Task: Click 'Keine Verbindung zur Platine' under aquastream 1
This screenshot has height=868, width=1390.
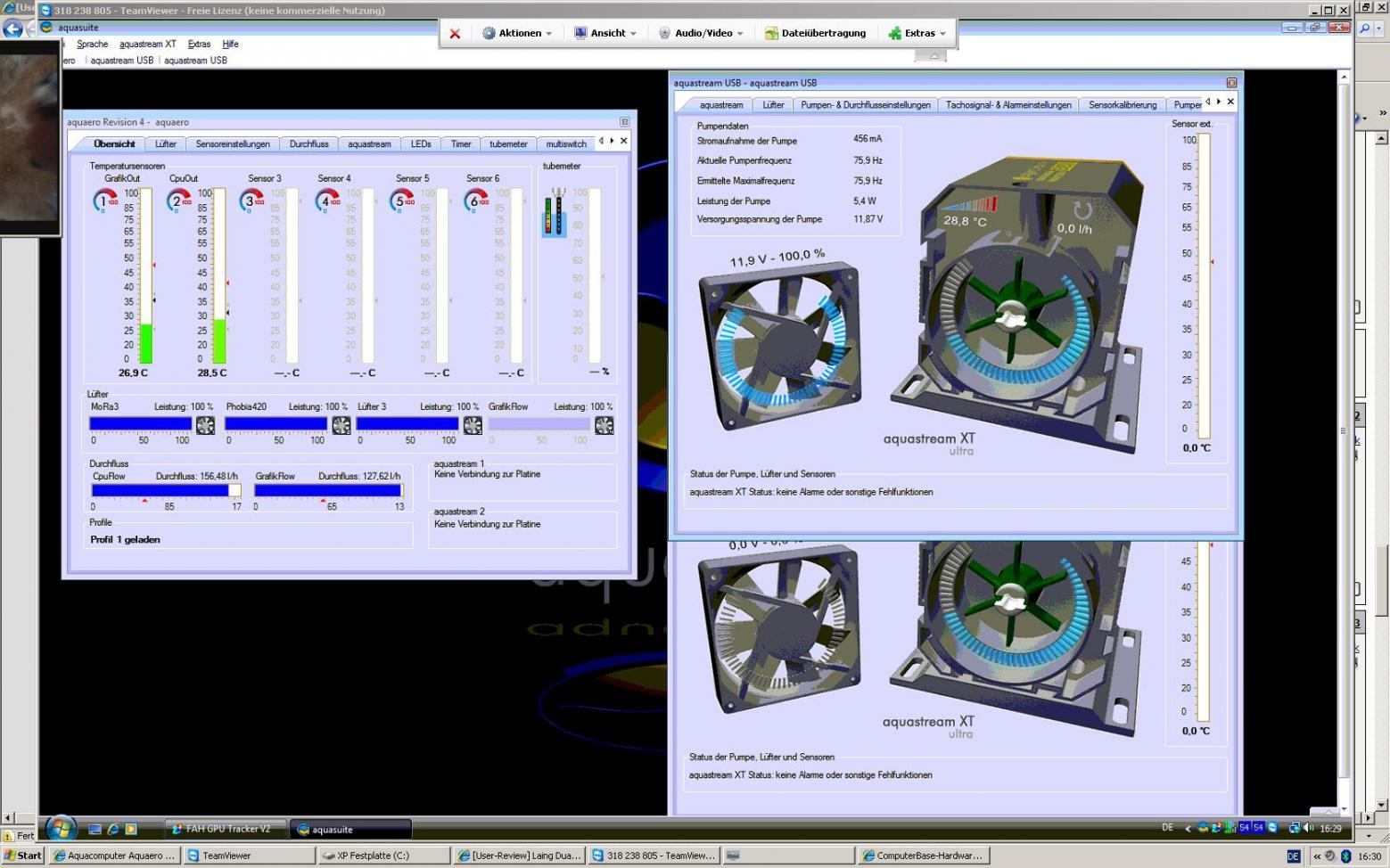Action: (x=487, y=474)
